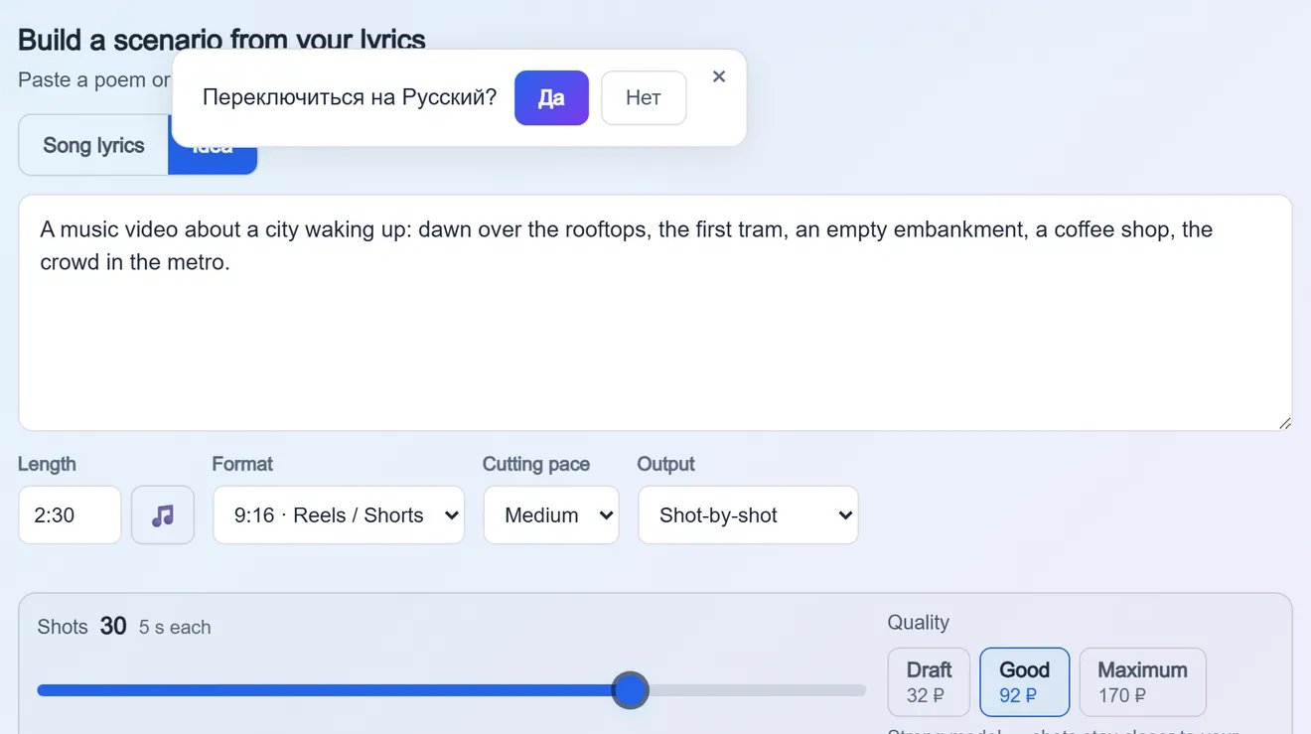Screen dimensions: 1311x734
Task: Accept Russian switch with Да button
Action: pyautogui.click(x=551, y=97)
